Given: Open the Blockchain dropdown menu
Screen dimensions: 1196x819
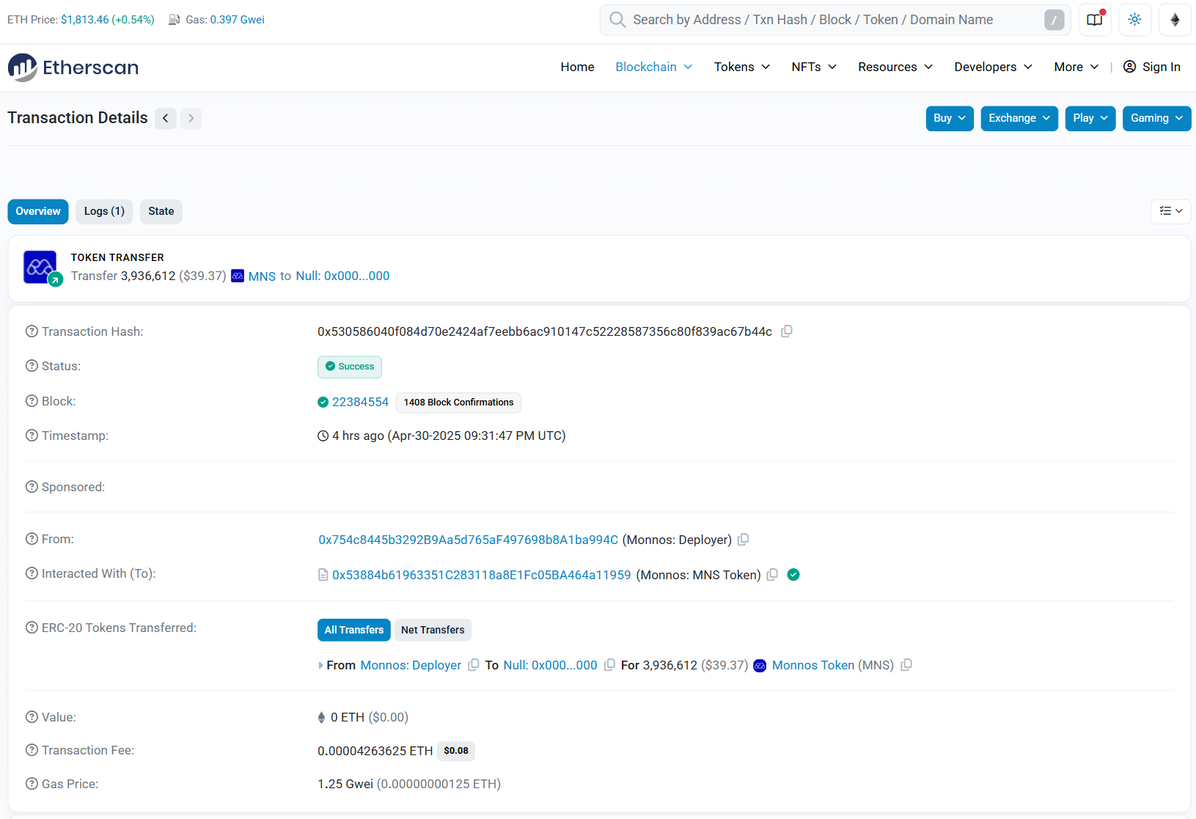Looking at the screenshot, I should [x=654, y=67].
